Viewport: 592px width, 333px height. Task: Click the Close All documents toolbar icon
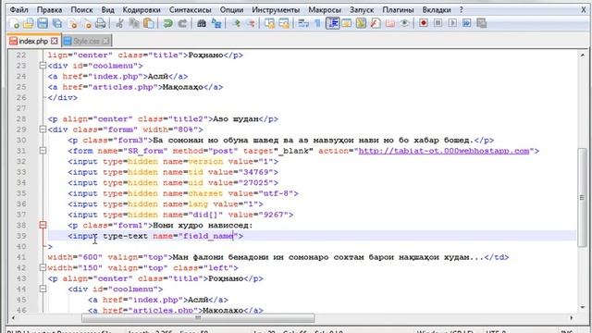[86, 24]
